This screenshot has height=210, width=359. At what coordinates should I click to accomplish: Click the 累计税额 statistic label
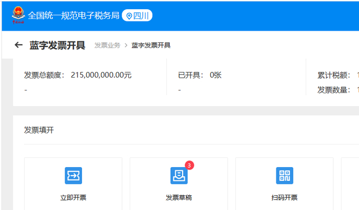[334, 75]
